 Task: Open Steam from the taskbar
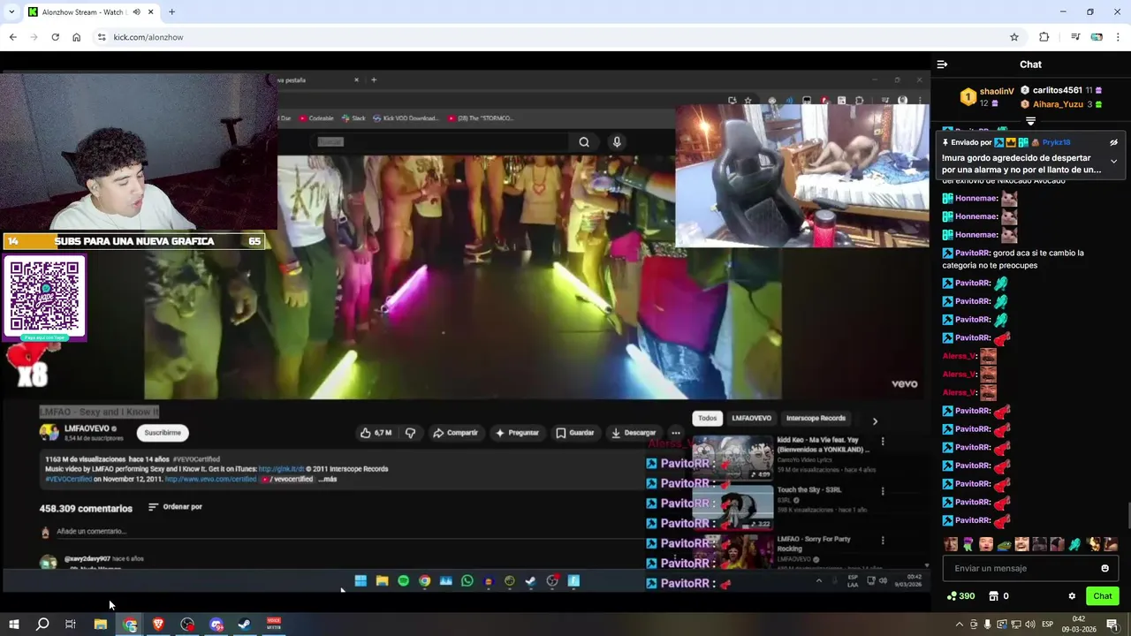click(x=245, y=625)
